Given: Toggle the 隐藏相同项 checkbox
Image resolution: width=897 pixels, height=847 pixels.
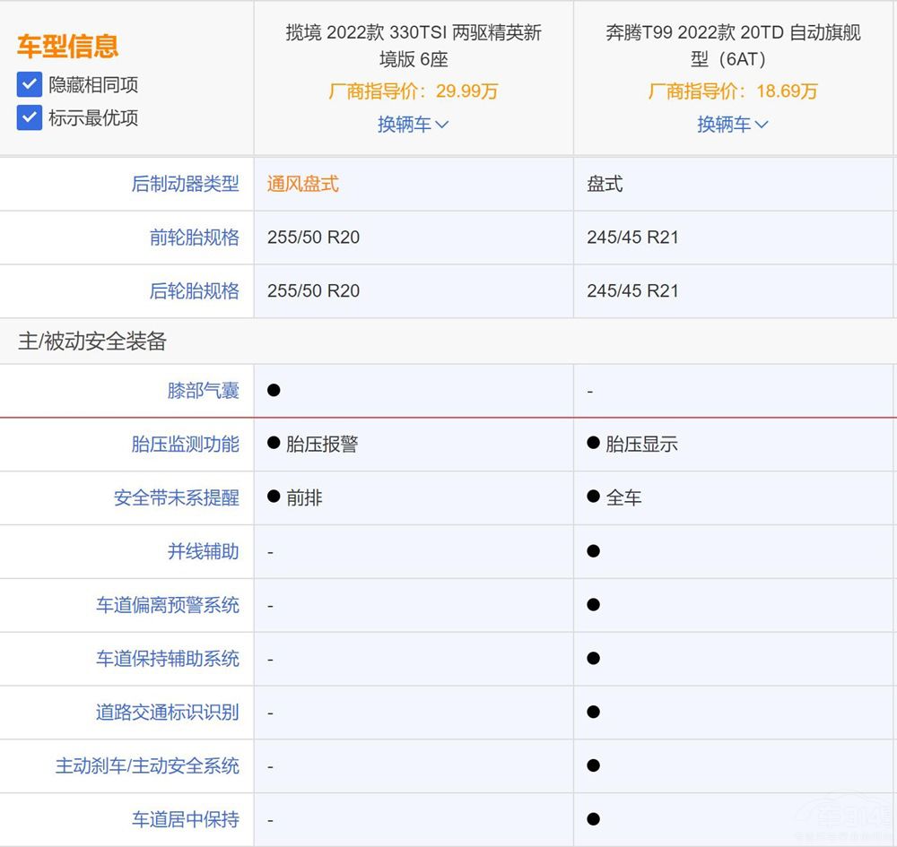Looking at the screenshot, I should pyautogui.click(x=30, y=85).
